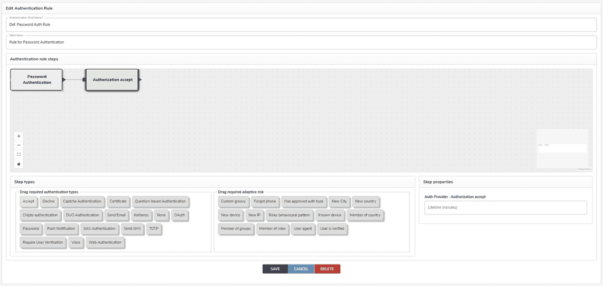Screen dimensions: 603x286
Task: Choose the TOTP authentication chip
Action: pyautogui.click(x=154, y=229)
